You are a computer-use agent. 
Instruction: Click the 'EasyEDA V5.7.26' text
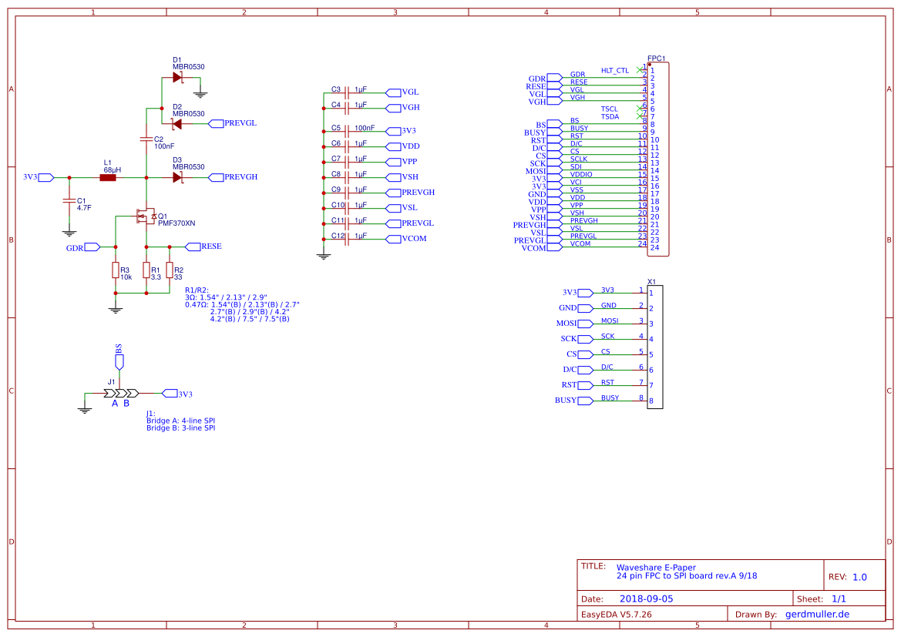[x=617, y=614]
